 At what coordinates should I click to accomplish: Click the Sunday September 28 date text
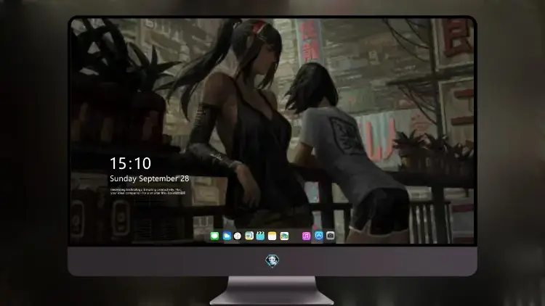click(x=150, y=178)
